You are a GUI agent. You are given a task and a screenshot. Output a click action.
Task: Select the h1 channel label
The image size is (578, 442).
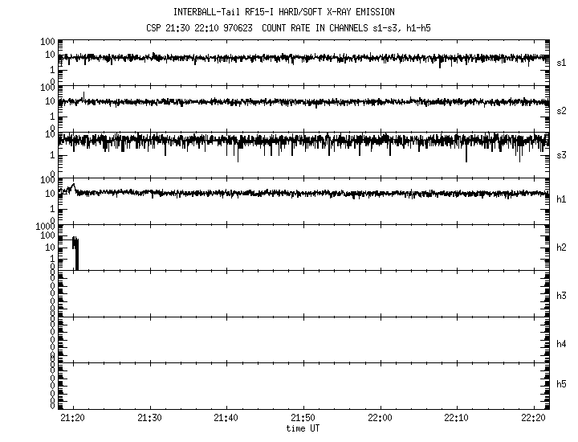click(562, 199)
